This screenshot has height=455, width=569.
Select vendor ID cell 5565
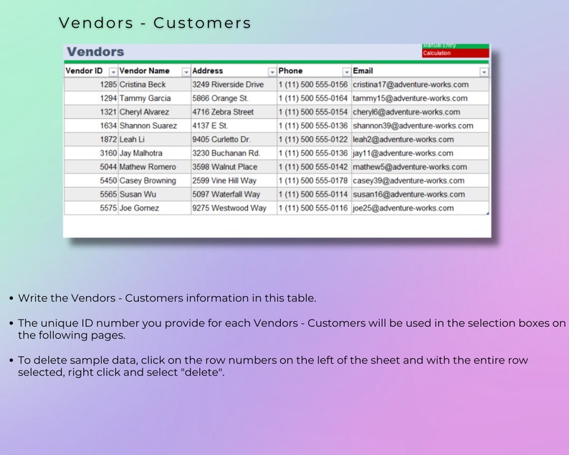91,194
